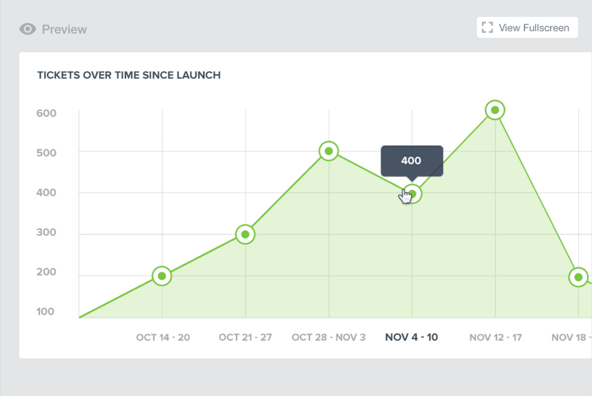Viewport: 592px width, 396px height.
Task: Click the NOV 12 - 17 axis label
Action: (495, 337)
